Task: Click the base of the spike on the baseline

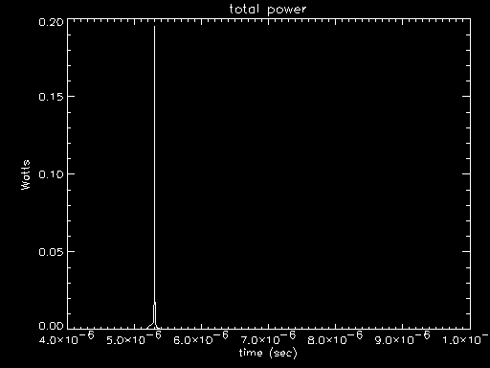Action: [x=154, y=327]
